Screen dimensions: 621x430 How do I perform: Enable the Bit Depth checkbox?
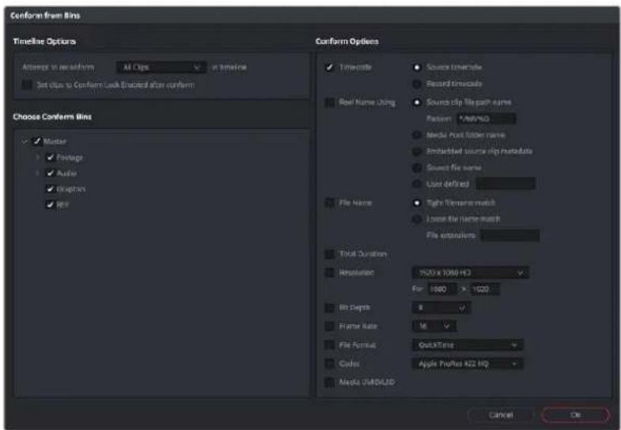329,307
